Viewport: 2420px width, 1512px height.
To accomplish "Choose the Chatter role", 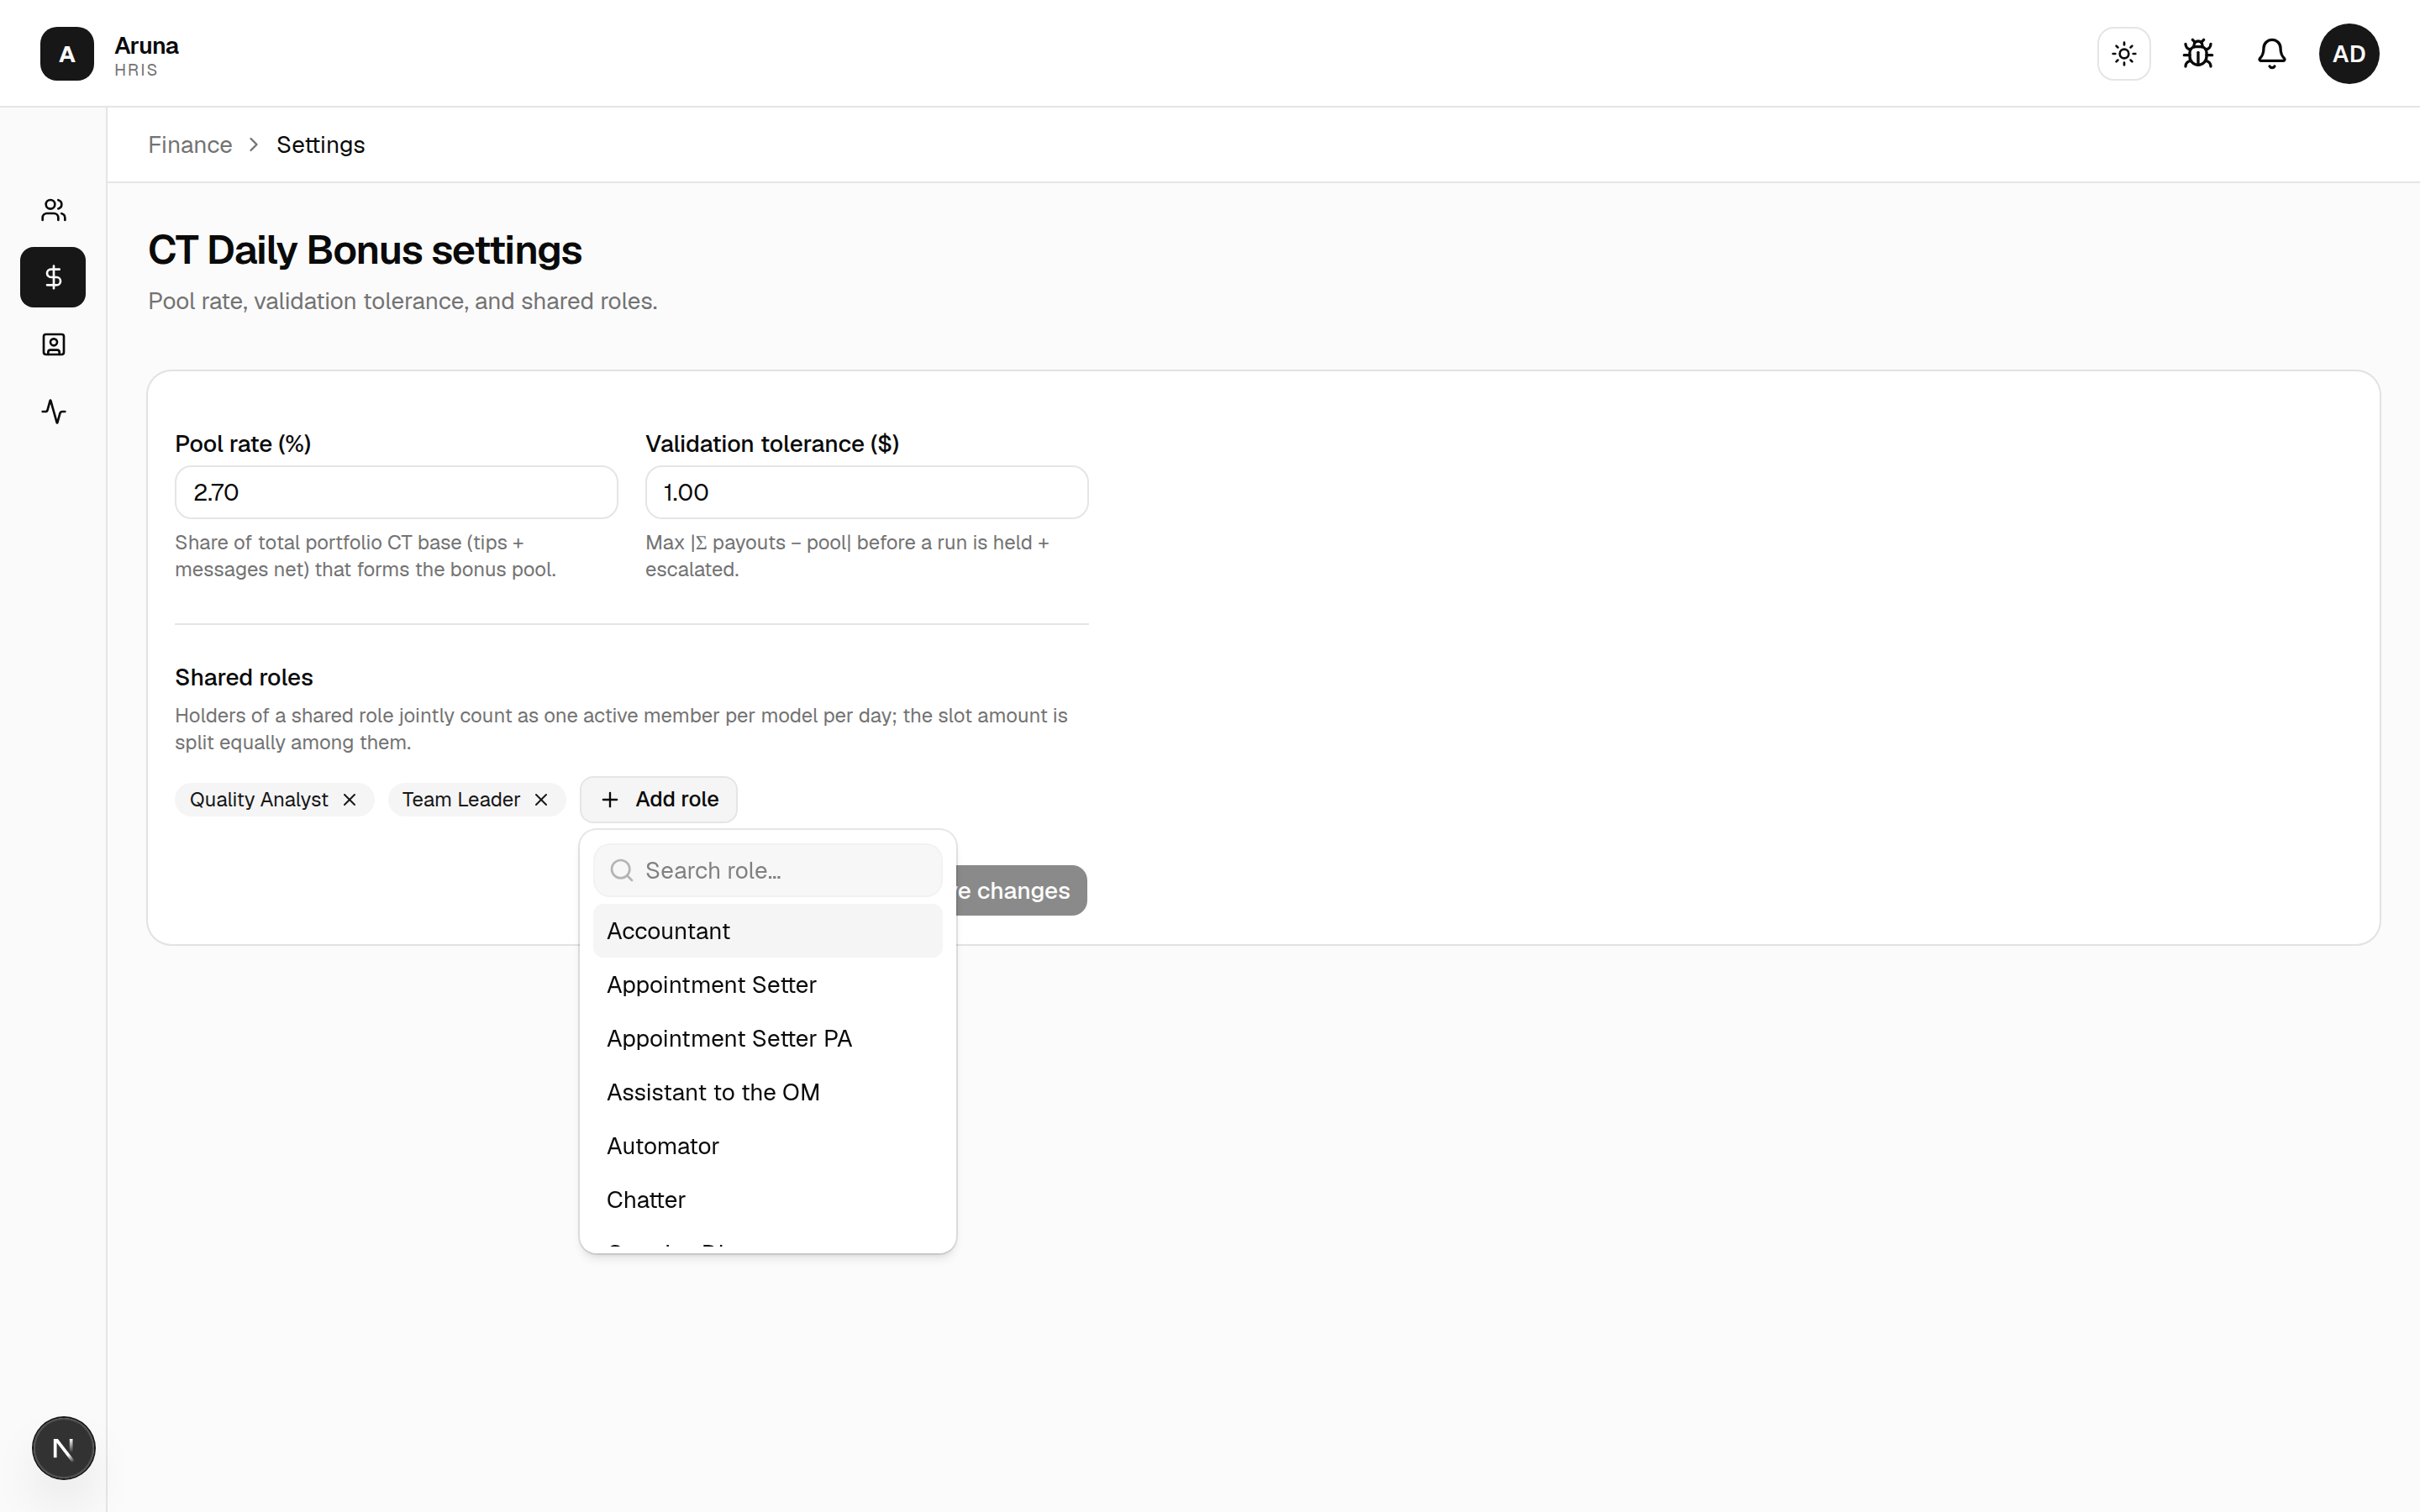I will pyautogui.click(x=768, y=1200).
